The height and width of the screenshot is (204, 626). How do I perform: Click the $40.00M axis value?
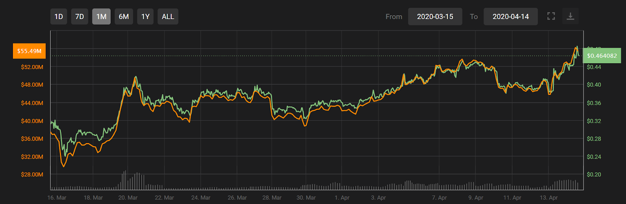tap(32, 121)
